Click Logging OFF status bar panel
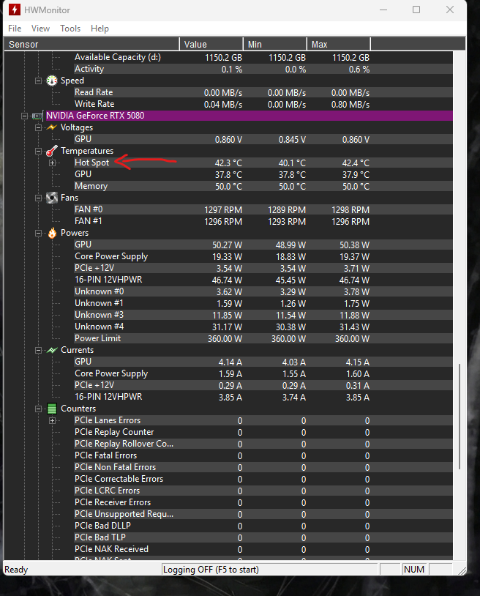The image size is (480, 596). [271, 570]
